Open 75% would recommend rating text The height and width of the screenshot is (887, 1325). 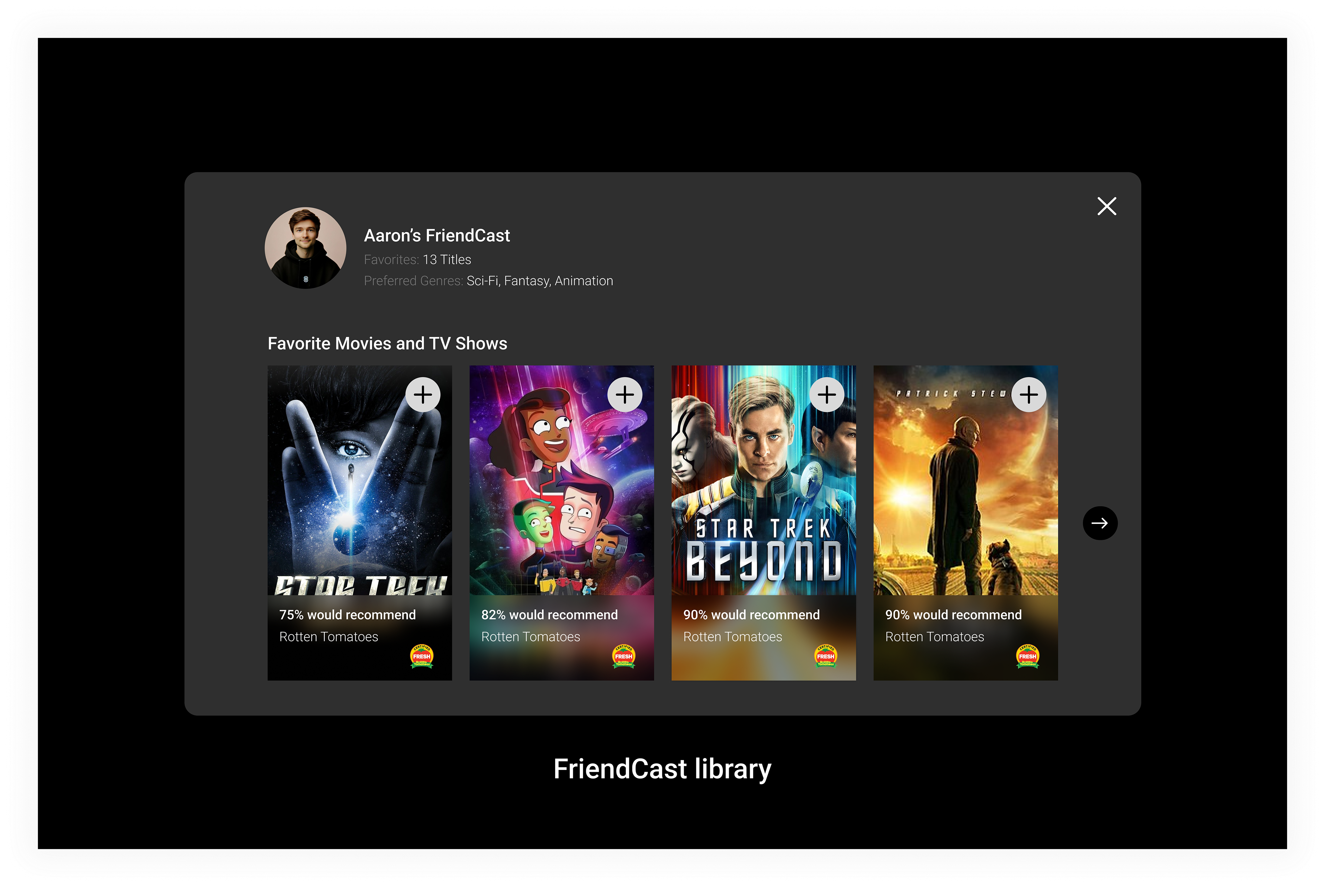[347, 615]
